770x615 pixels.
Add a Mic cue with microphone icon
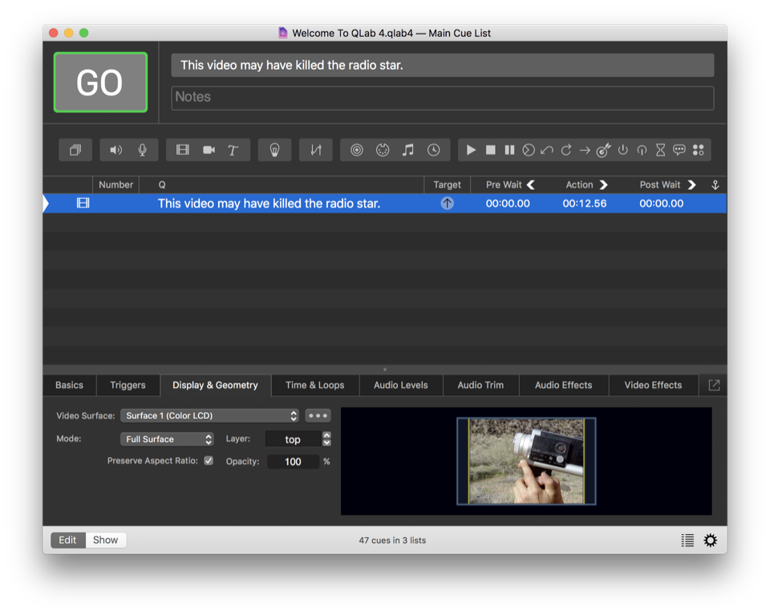[142, 150]
